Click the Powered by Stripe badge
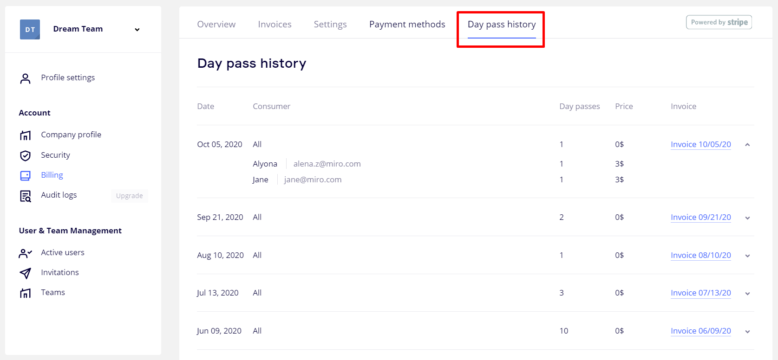Viewport: 778px width, 360px height. (719, 22)
